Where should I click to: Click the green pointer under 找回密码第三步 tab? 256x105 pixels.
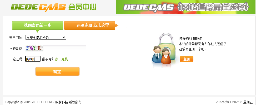click(38, 31)
